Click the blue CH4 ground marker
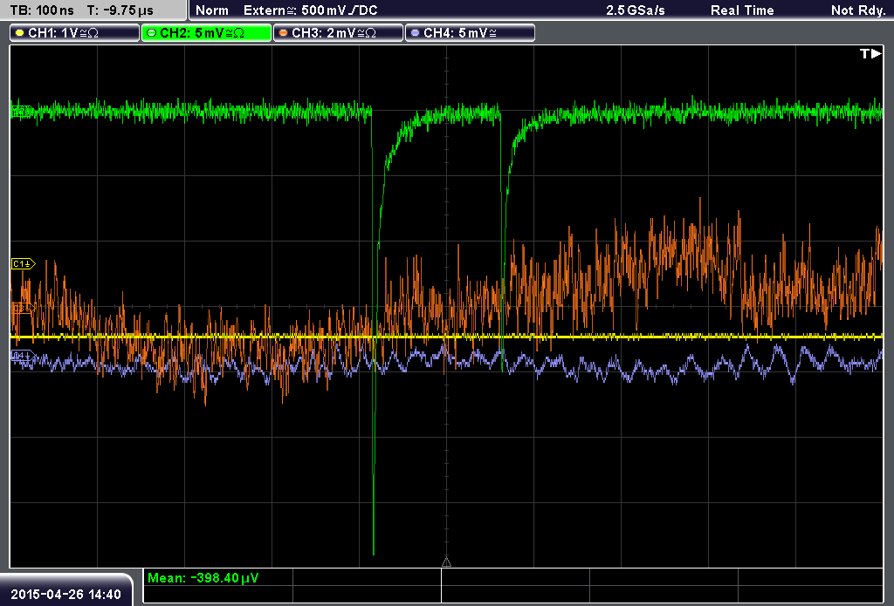The width and height of the screenshot is (894, 606). coord(24,357)
